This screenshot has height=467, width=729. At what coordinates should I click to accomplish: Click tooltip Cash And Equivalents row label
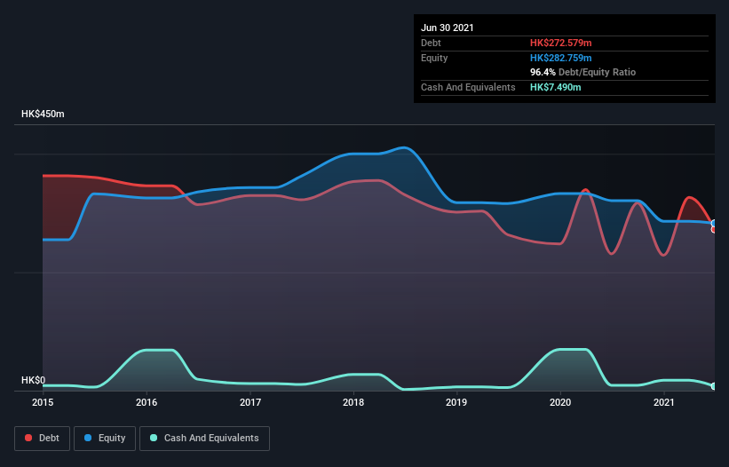[x=468, y=87]
